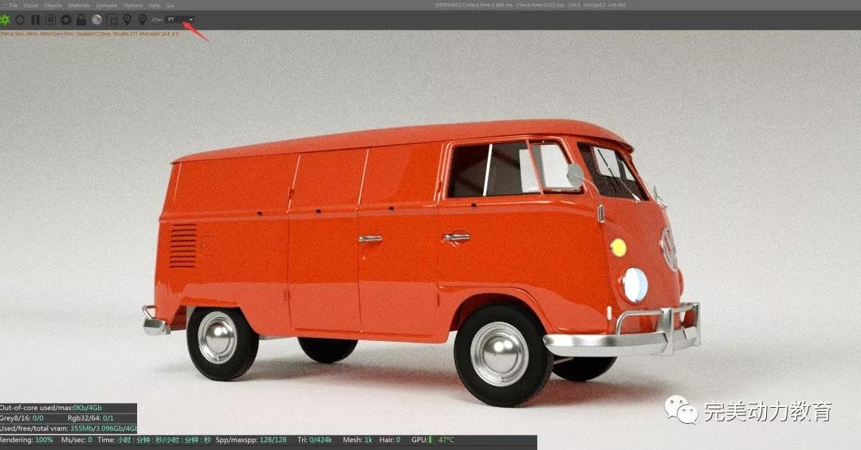Open the Gui menu

click(x=171, y=5)
